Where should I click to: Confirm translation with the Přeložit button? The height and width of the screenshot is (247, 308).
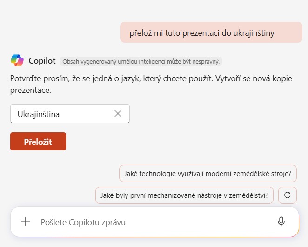[38, 141]
